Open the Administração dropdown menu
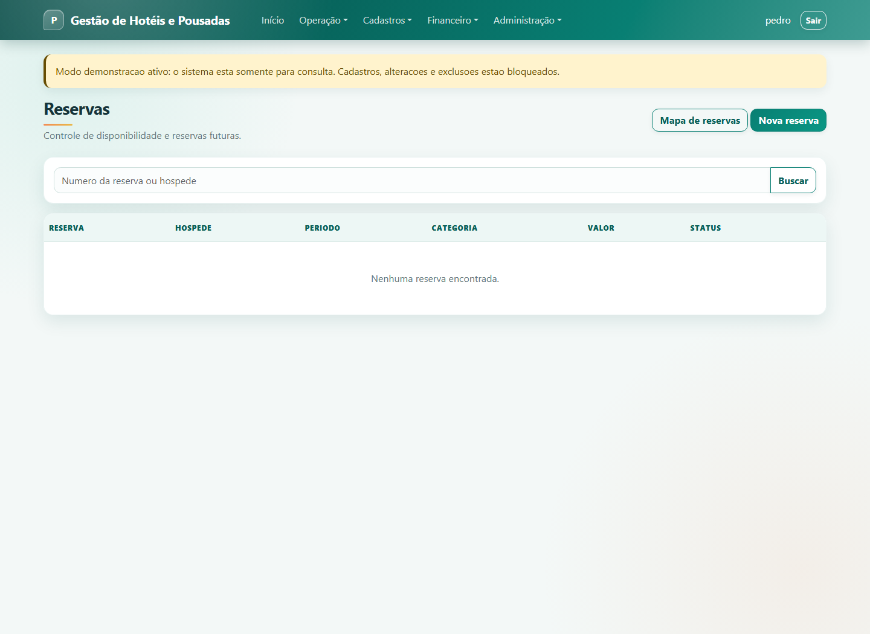The height and width of the screenshot is (634, 870). pos(527,20)
